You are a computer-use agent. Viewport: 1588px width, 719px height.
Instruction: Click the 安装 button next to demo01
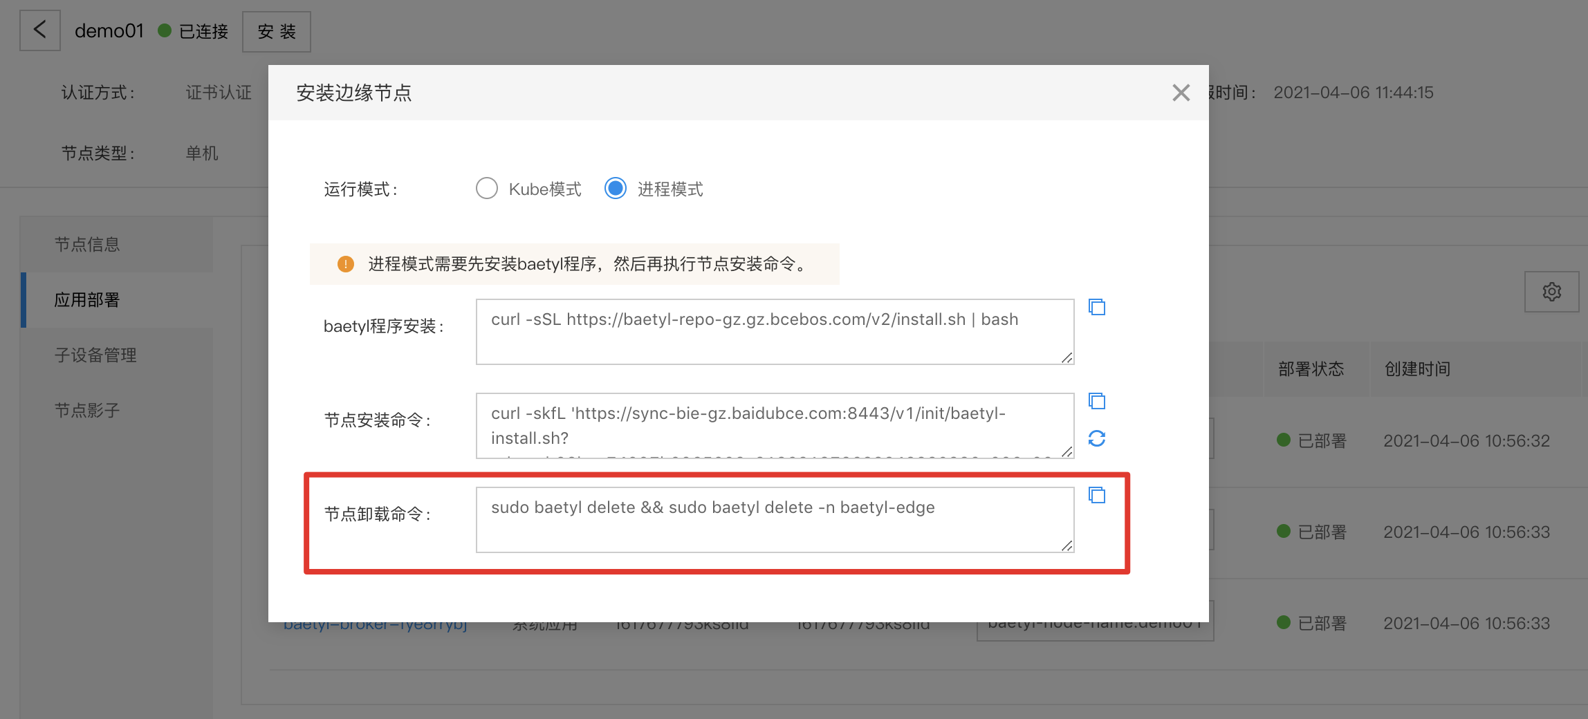(277, 32)
